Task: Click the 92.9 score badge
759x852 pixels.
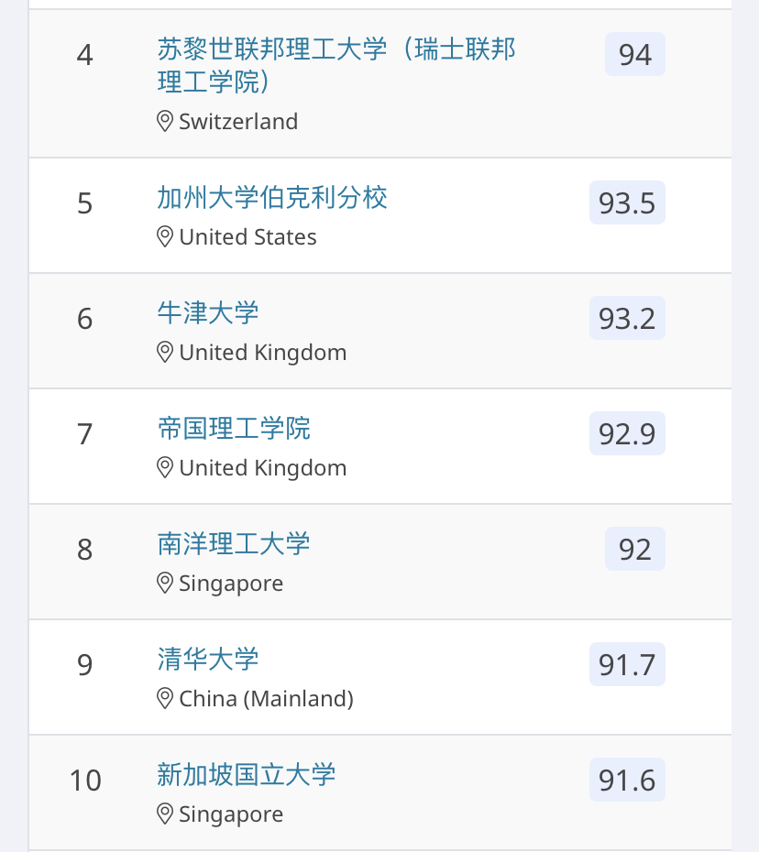Action: coord(627,433)
